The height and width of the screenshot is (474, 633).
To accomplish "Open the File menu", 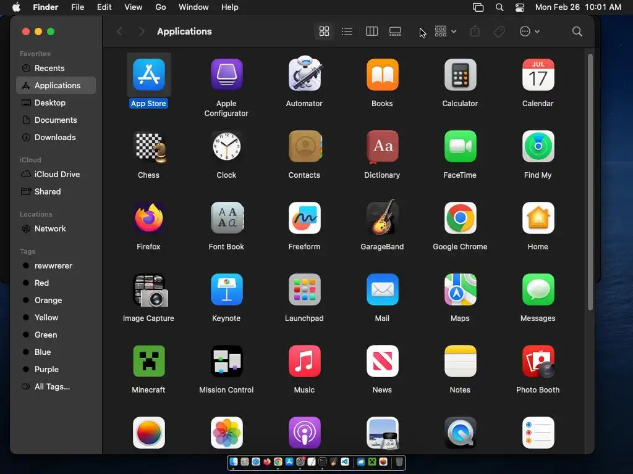I will tap(77, 7).
